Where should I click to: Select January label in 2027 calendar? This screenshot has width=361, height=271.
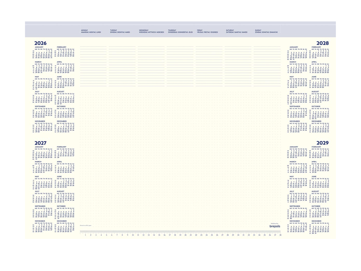pyautogui.click(x=39, y=147)
